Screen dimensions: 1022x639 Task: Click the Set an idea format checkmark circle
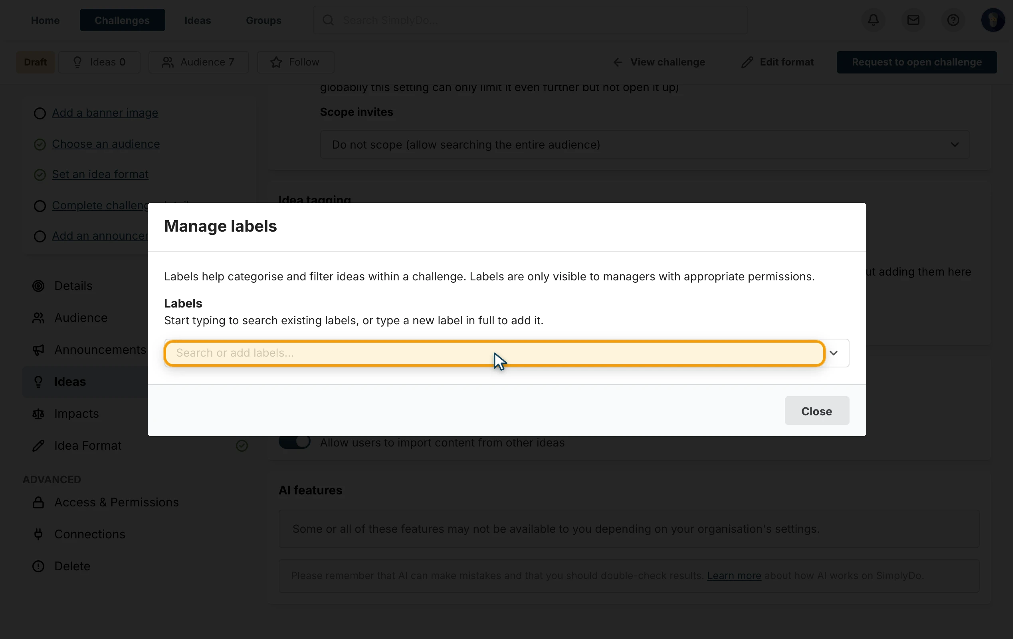pos(40,175)
